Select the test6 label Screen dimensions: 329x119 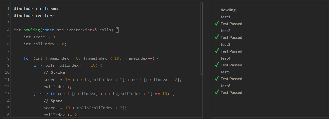(x=226, y=86)
